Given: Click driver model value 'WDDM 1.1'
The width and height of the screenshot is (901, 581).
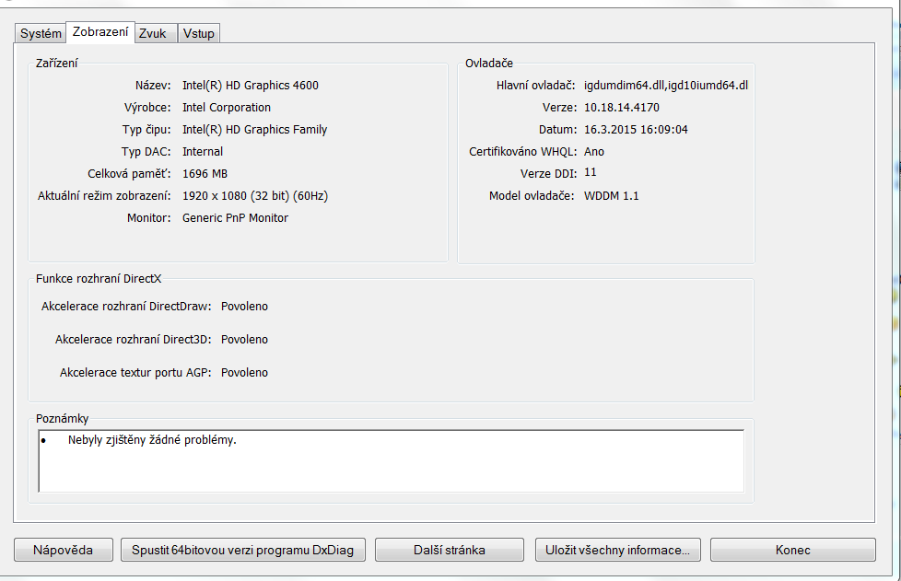Looking at the screenshot, I should (612, 196).
